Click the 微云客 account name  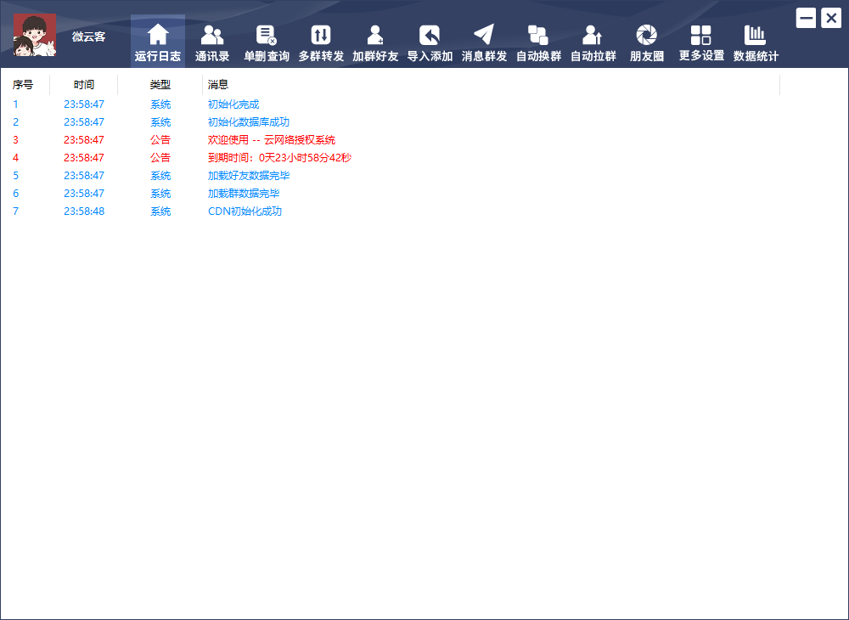point(88,37)
